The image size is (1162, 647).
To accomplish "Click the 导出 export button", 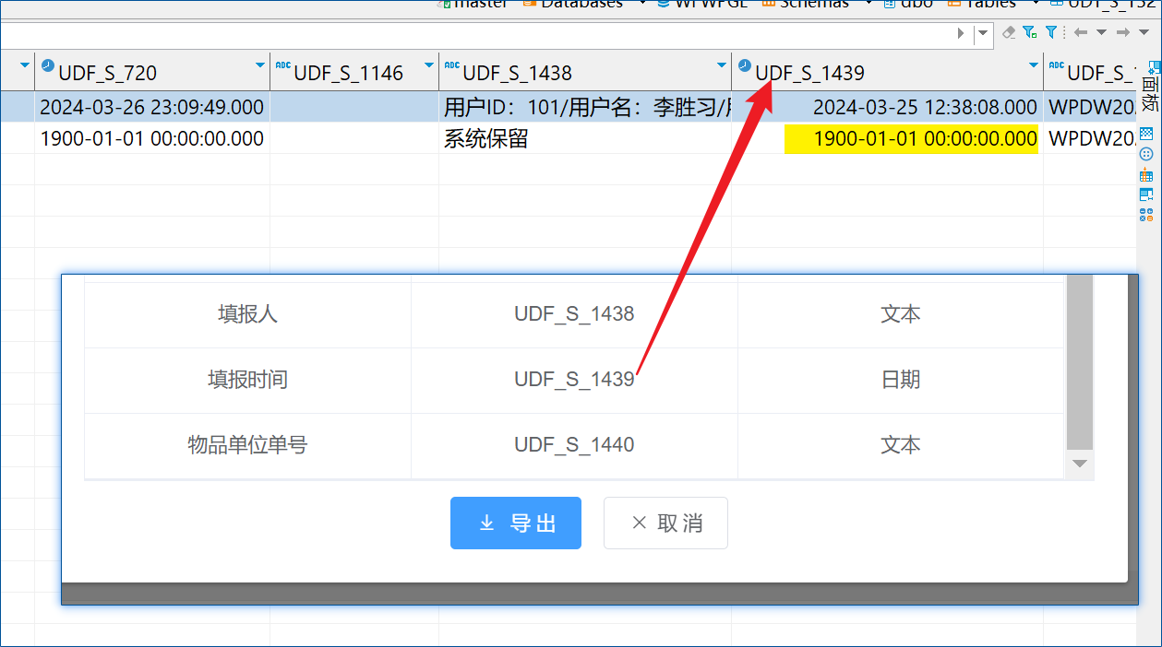I will click(x=516, y=523).
